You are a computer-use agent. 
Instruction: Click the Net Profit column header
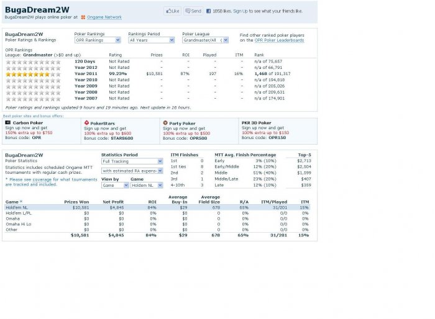click(x=113, y=202)
